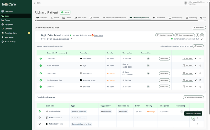The height and width of the screenshot is (130, 210).
Task: Open the alerts link for Digtil1048
Action: (x=98, y=35)
